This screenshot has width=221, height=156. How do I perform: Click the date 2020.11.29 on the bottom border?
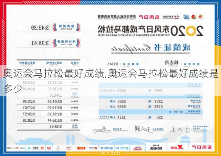[110, 153]
